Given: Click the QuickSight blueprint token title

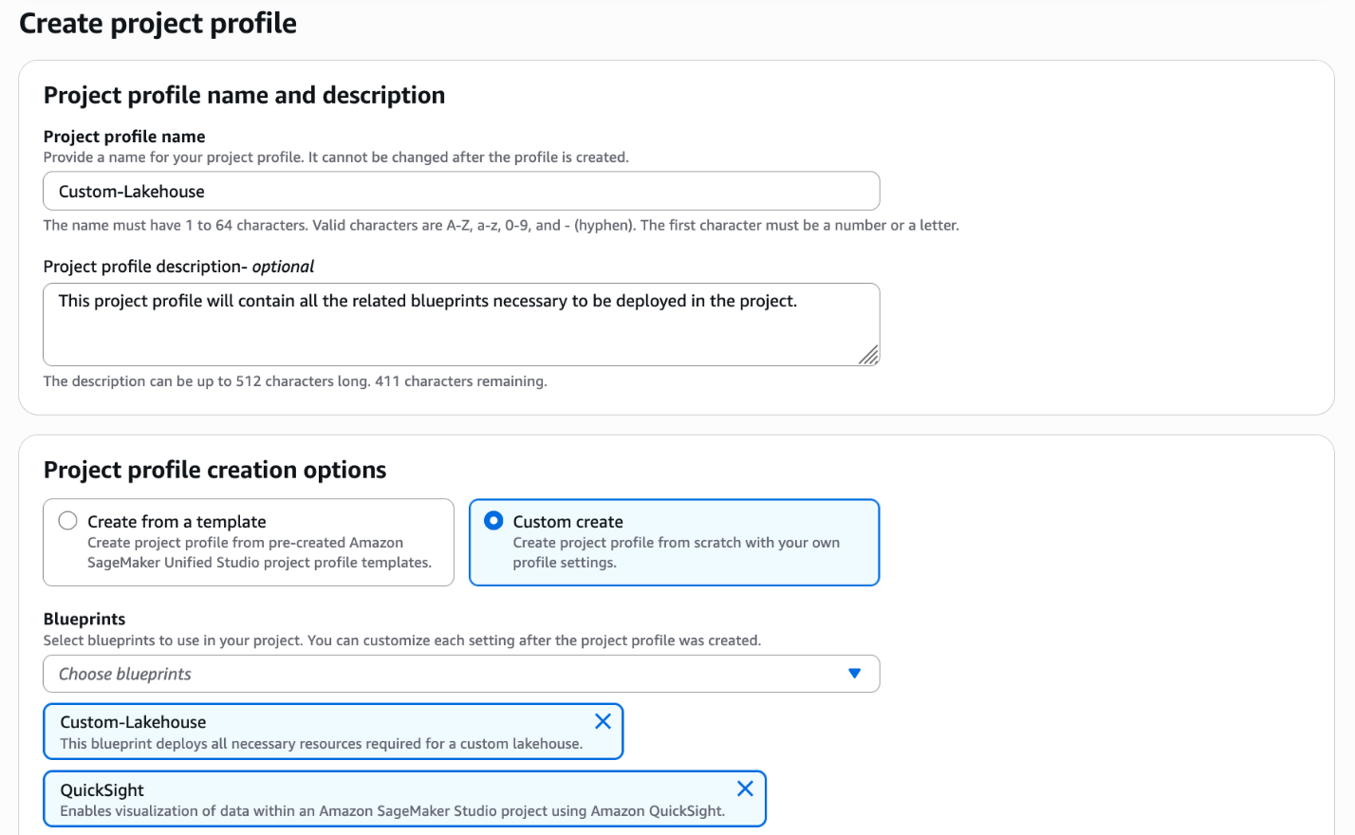Looking at the screenshot, I should point(102,790).
